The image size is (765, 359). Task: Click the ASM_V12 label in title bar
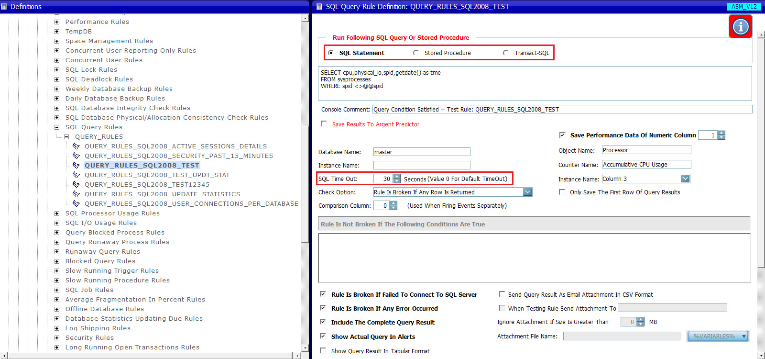point(744,7)
